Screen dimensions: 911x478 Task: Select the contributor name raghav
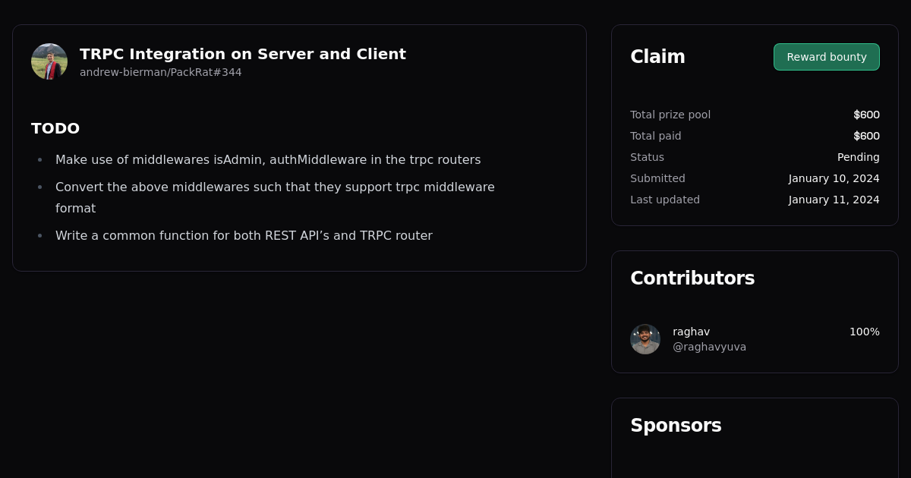pyautogui.click(x=691, y=332)
